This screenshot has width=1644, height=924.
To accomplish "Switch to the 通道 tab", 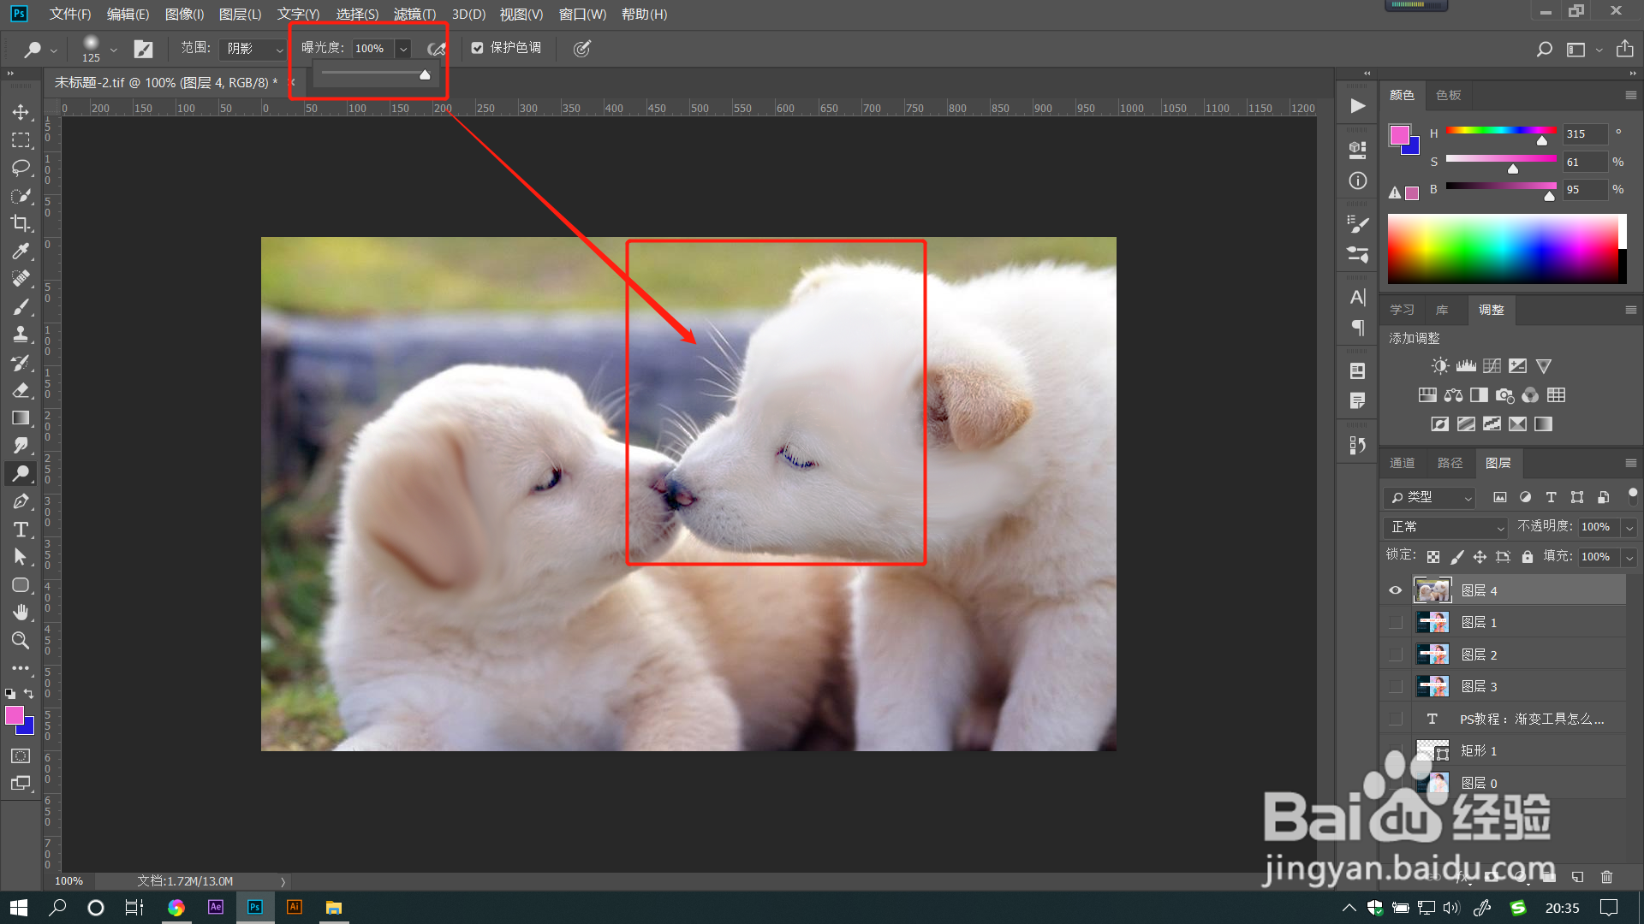I will [1402, 463].
